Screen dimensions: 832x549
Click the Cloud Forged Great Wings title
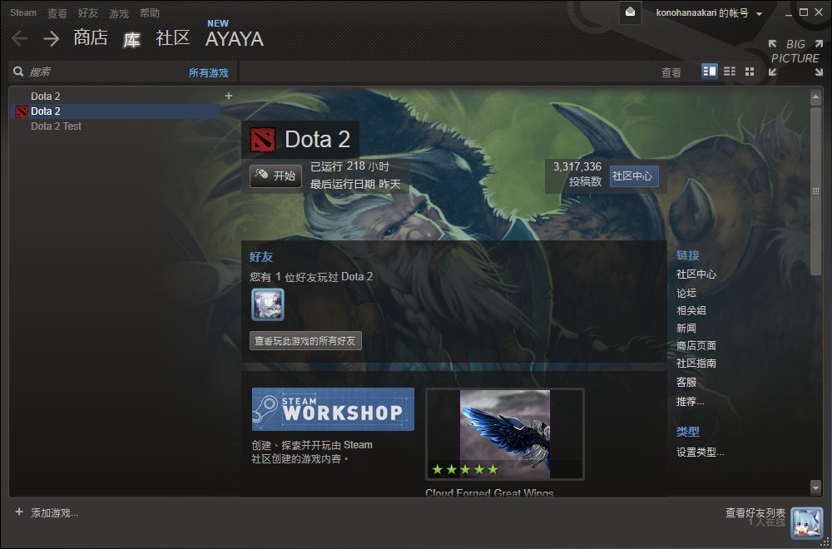click(489, 492)
